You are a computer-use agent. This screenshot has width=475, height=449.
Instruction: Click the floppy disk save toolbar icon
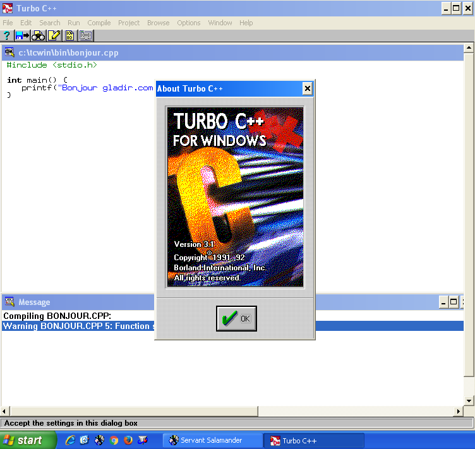22,36
